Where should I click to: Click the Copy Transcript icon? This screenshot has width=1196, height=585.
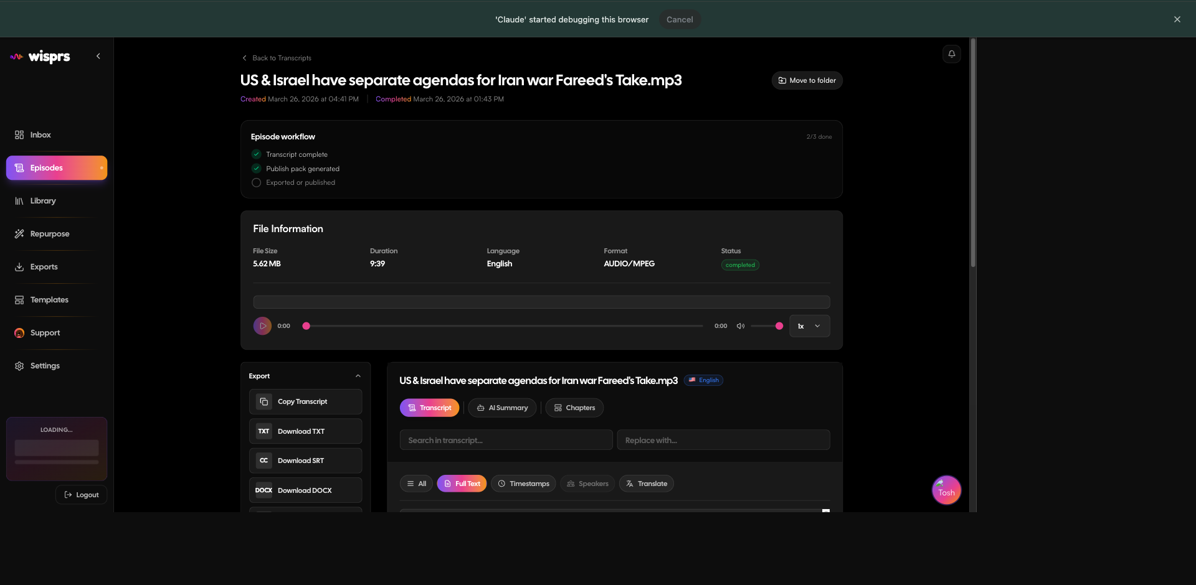click(x=264, y=401)
